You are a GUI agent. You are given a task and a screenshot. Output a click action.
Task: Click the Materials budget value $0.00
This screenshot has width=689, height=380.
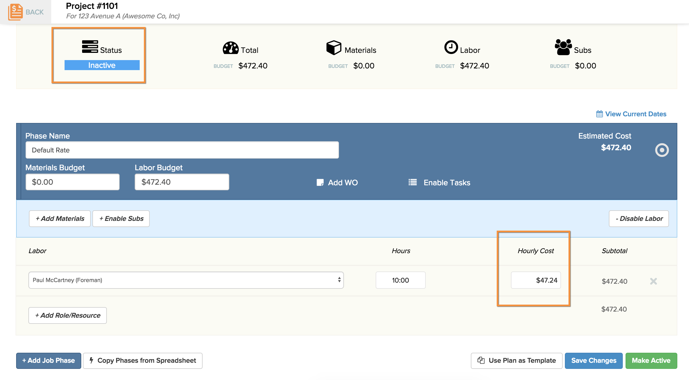pos(364,66)
